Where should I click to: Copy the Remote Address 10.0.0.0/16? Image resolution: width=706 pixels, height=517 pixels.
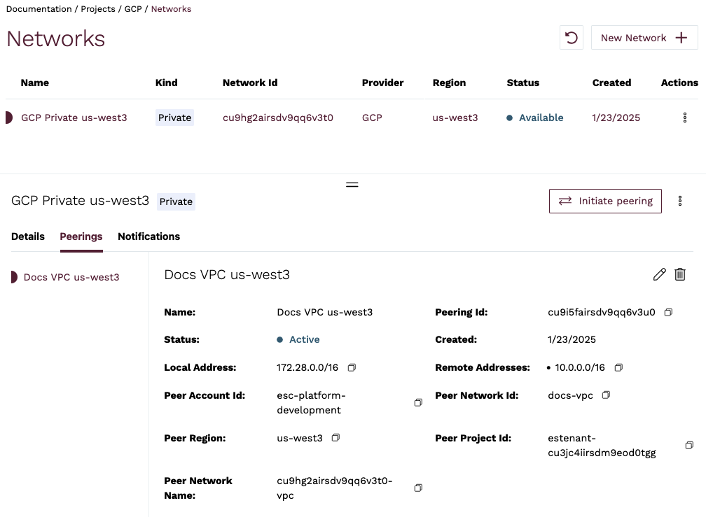[618, 367]
